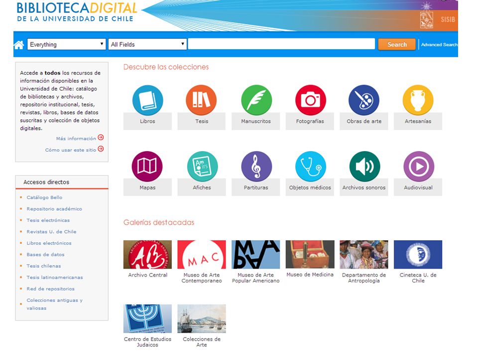Select the Manuscritos feather icon

(x=256, y=100)
